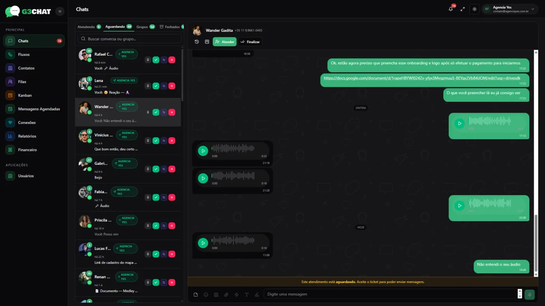Image resolution: width=545 pixels, height=306 pixels.
Task: Go to Contatos in the sidebar
Action: tap(34, 68)
